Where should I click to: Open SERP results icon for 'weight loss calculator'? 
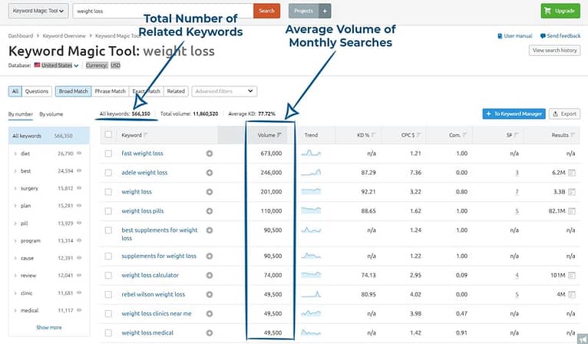click(572, 276)
